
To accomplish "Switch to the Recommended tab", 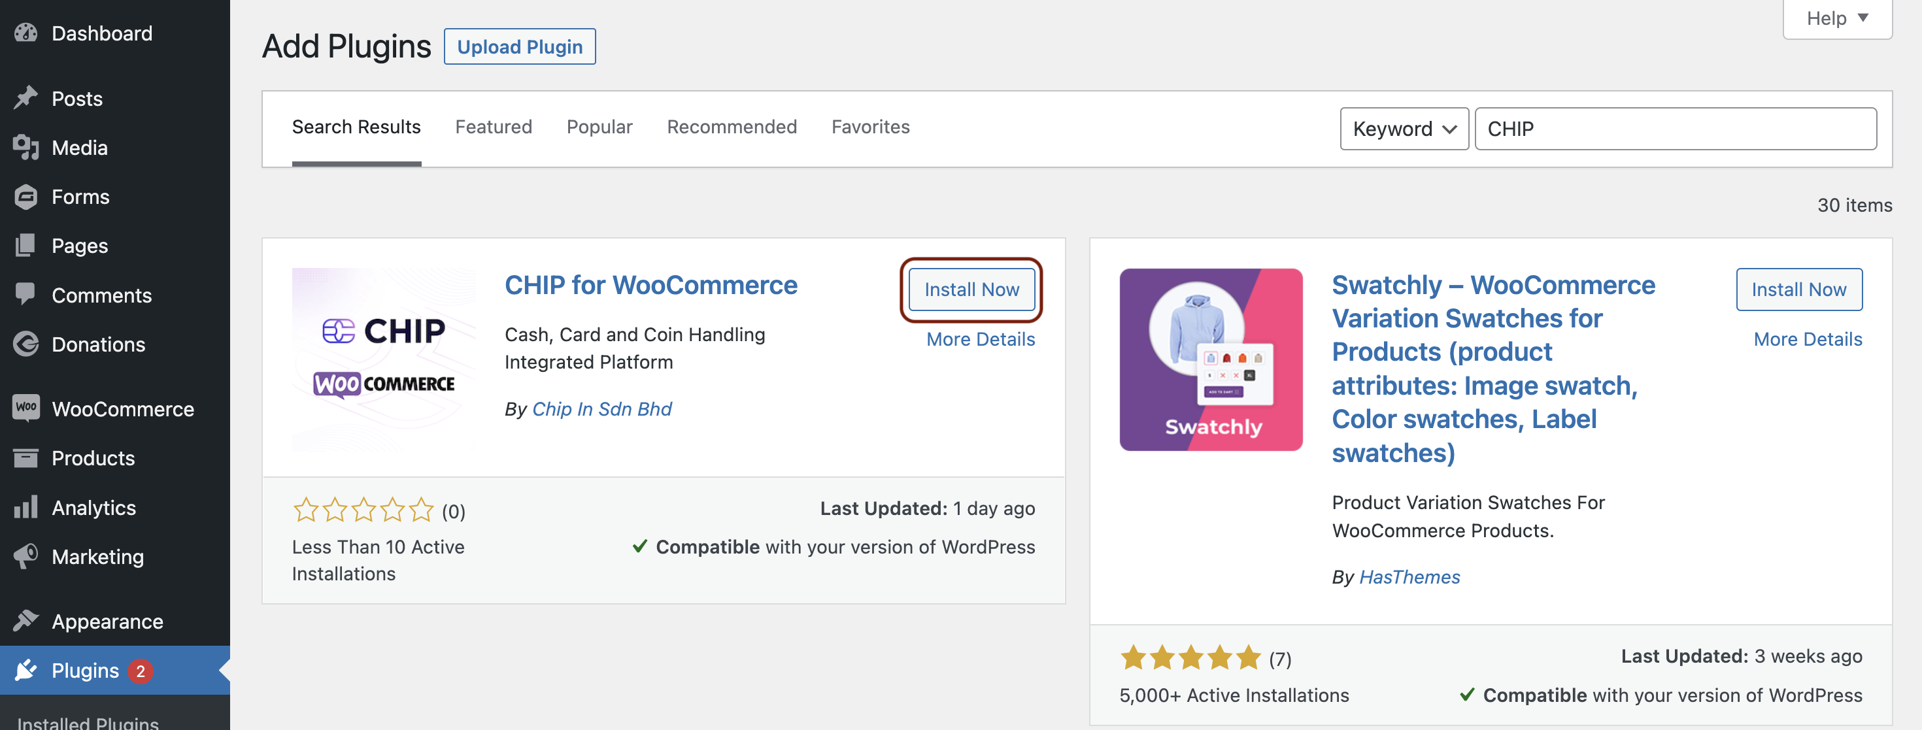I will tap(732, 127).
